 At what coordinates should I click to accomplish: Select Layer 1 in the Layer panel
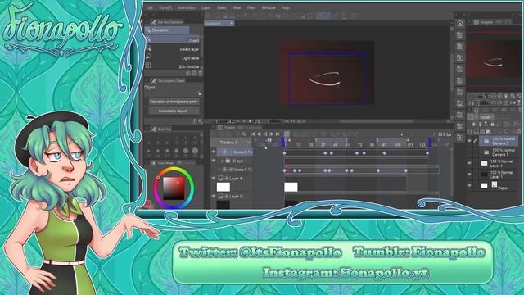pyautogui.click(x=499, y=175)
